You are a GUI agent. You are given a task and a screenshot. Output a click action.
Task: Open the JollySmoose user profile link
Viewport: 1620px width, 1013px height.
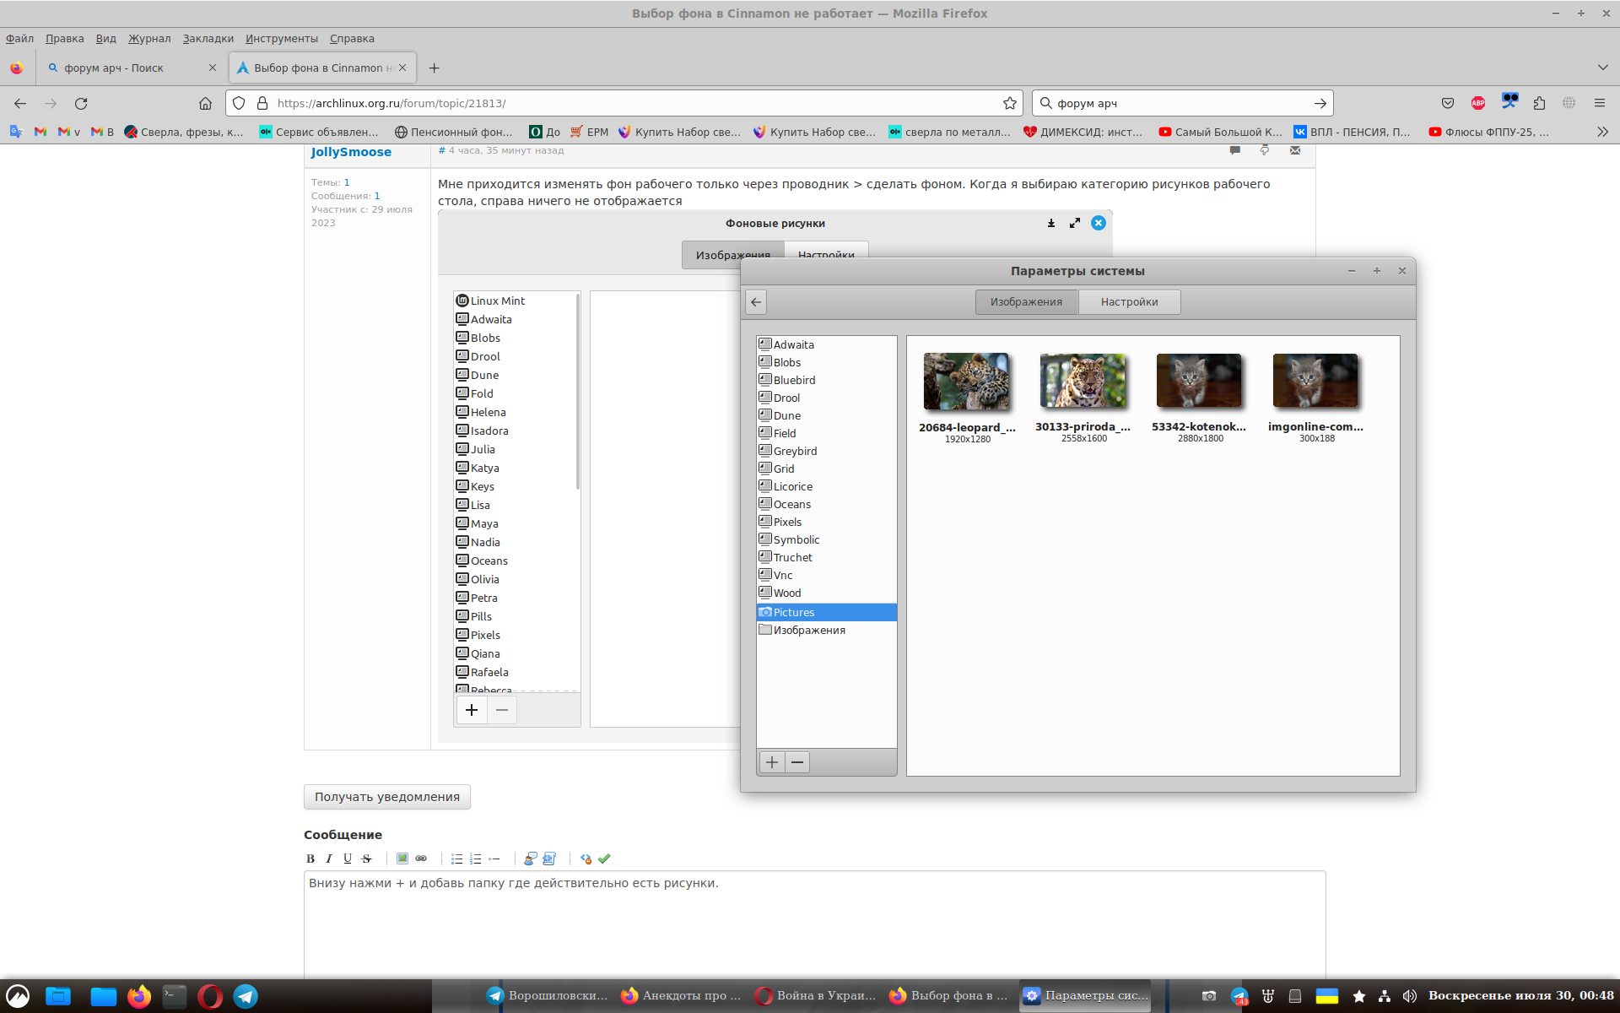tap(351, 152)
